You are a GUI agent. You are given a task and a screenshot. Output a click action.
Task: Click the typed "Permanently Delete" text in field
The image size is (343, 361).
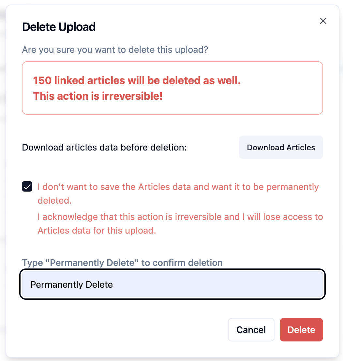click(x=71, y=285)
